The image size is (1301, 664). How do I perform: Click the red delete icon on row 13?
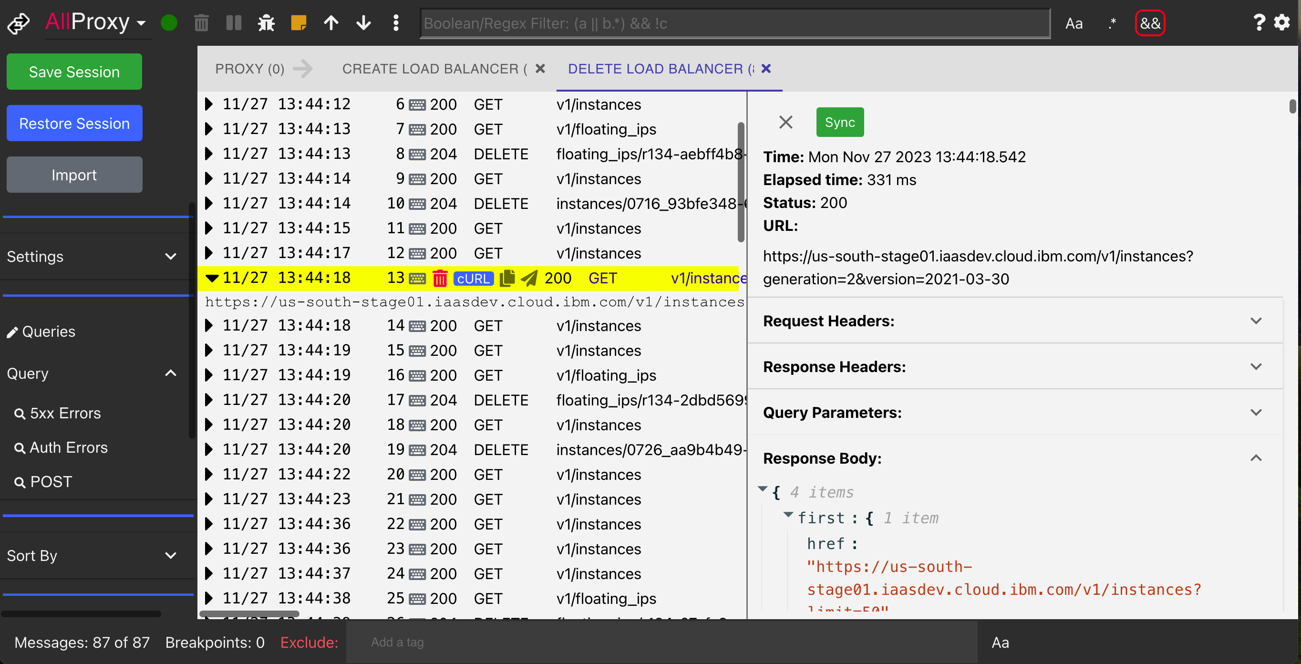click(x=440, y=279)
